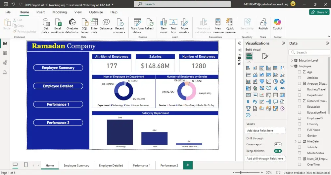Screen dimensions: 331x175
Task: Click the Employee Detailed report button
Action: 58,86
